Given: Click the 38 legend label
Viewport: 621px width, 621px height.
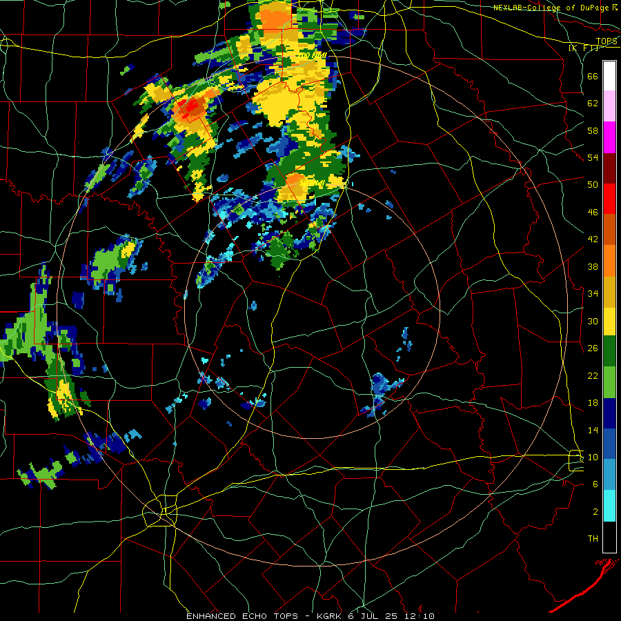Looking at the screenshot, I should [x=593, y=266].
